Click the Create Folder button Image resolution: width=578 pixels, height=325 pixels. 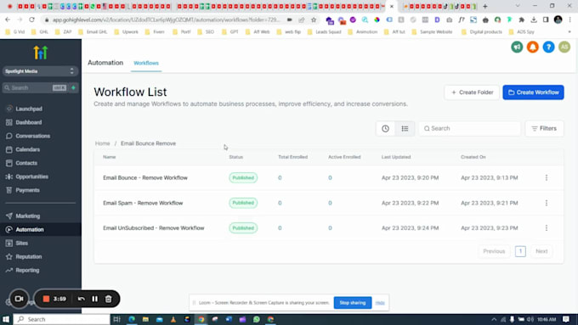pyautogui.click(x=472, y=92)
